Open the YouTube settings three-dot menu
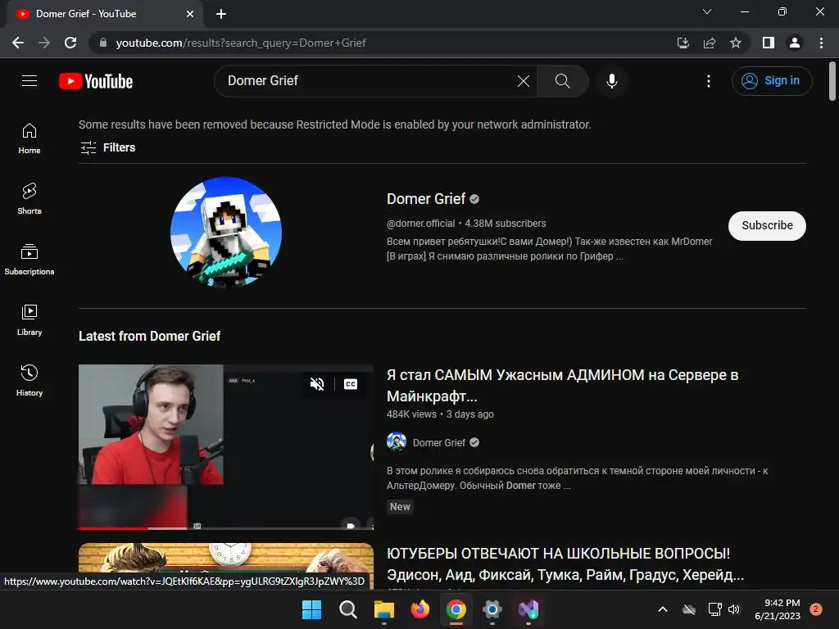 point(709,81)
